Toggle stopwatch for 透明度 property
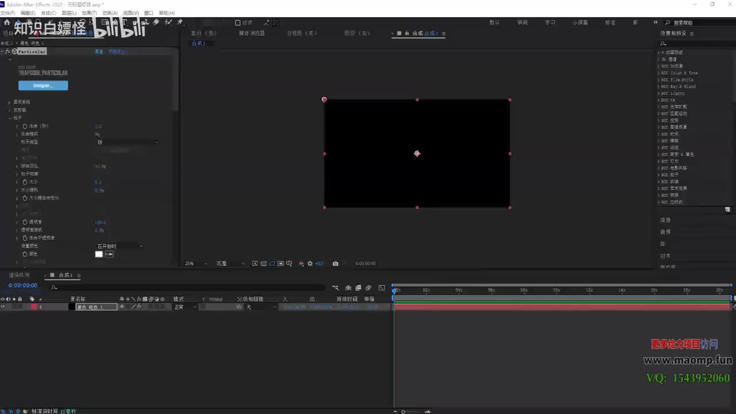The height and width of the screenshot is (414, 736). point(25,222)
